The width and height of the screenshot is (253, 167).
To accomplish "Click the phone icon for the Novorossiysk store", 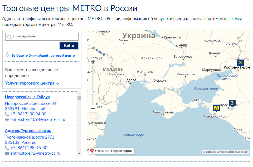I will pyautogui.click(x=7, y=114).
